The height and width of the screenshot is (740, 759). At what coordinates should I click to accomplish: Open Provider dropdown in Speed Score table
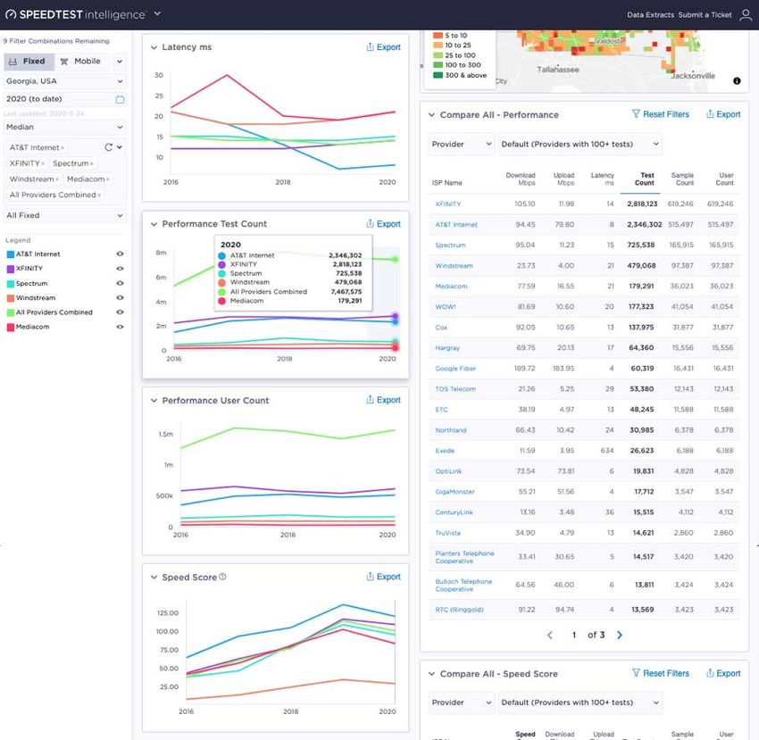tap(462, 703)
